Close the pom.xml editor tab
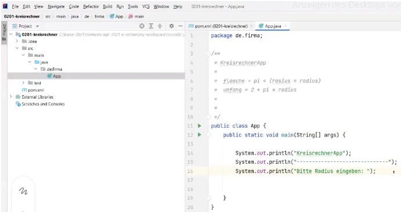The height and width of the screenshot is (212, 401). (252, 26)
